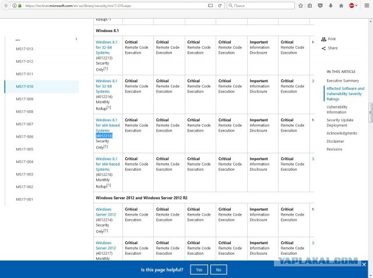This screenshot has height=278, width=373.
Task: Open MS17-011 in the left navigation
Action: (x=24, y=74)
